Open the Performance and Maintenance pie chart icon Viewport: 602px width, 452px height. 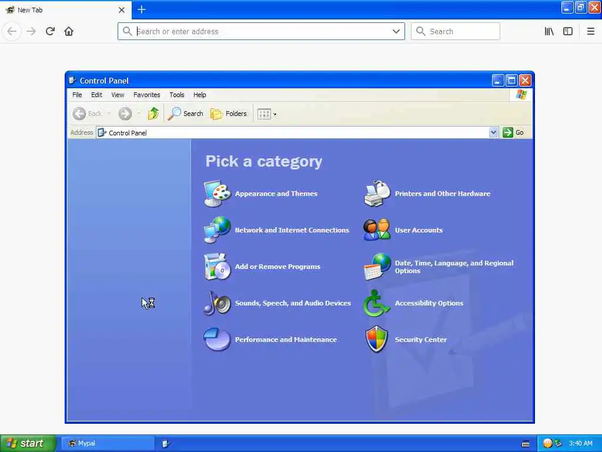[x=218, y=340]
